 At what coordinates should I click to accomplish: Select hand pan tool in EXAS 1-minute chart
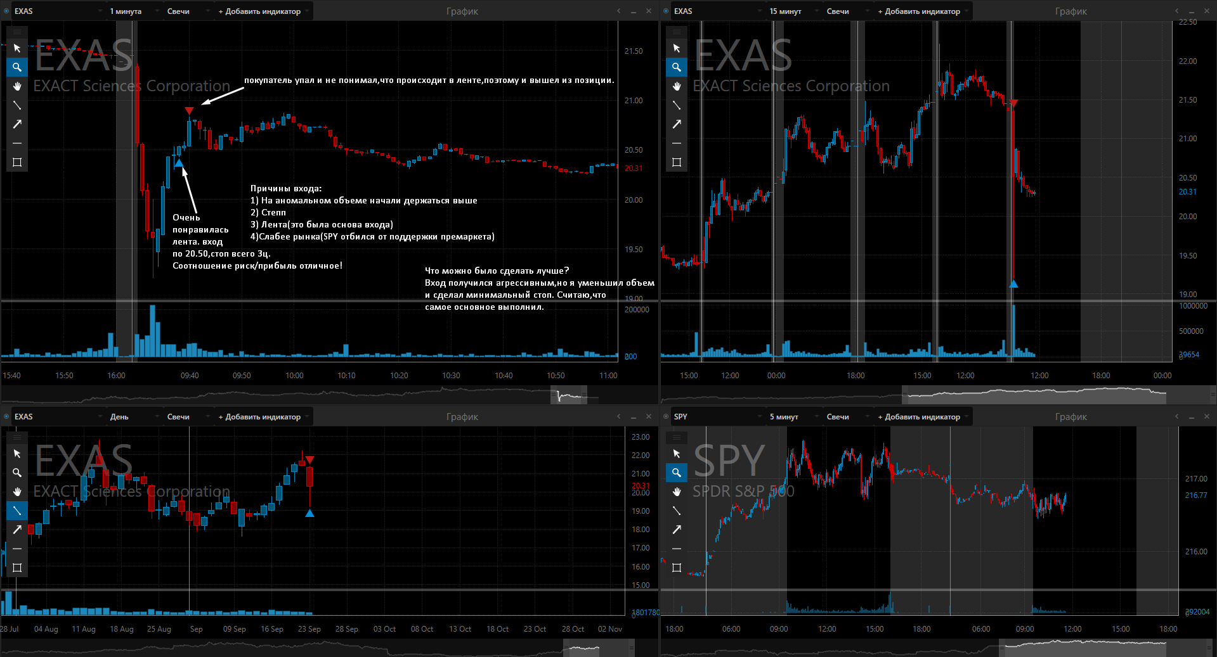pyautogui.click(x=17, y=86)
